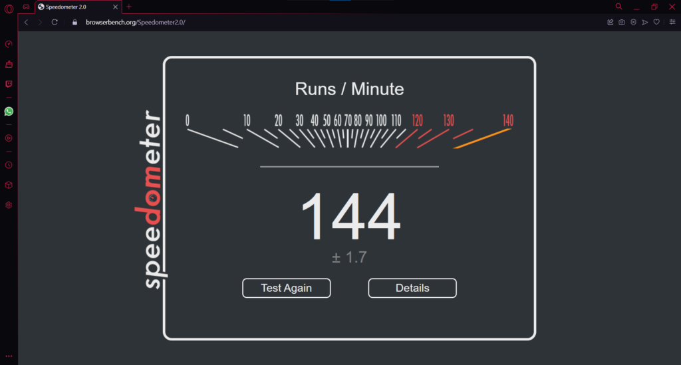Image resolution: width=681 pixels, height=365 pixels.
Task: Take a snapshot with the camera icon
Action: 622,22
